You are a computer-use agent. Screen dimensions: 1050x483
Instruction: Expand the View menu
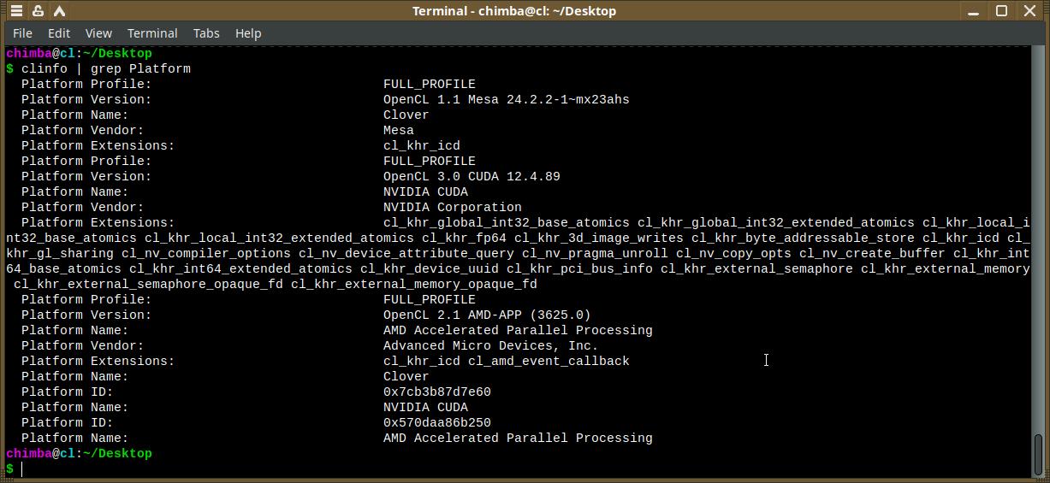pos(98,33)
